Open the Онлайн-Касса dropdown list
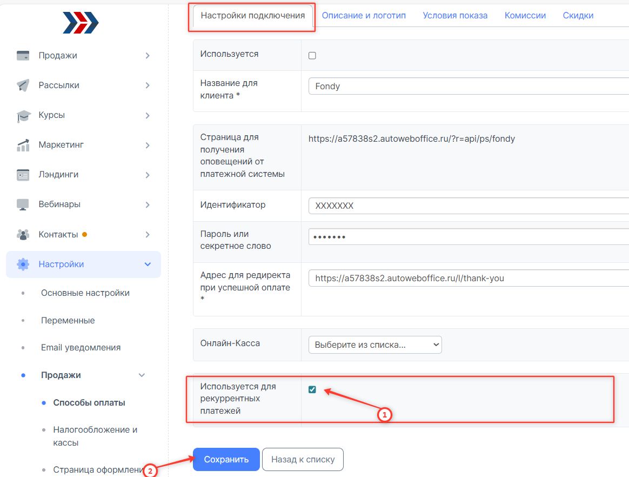Viewport: 629px width, 477px height. [x=375, y=345]
